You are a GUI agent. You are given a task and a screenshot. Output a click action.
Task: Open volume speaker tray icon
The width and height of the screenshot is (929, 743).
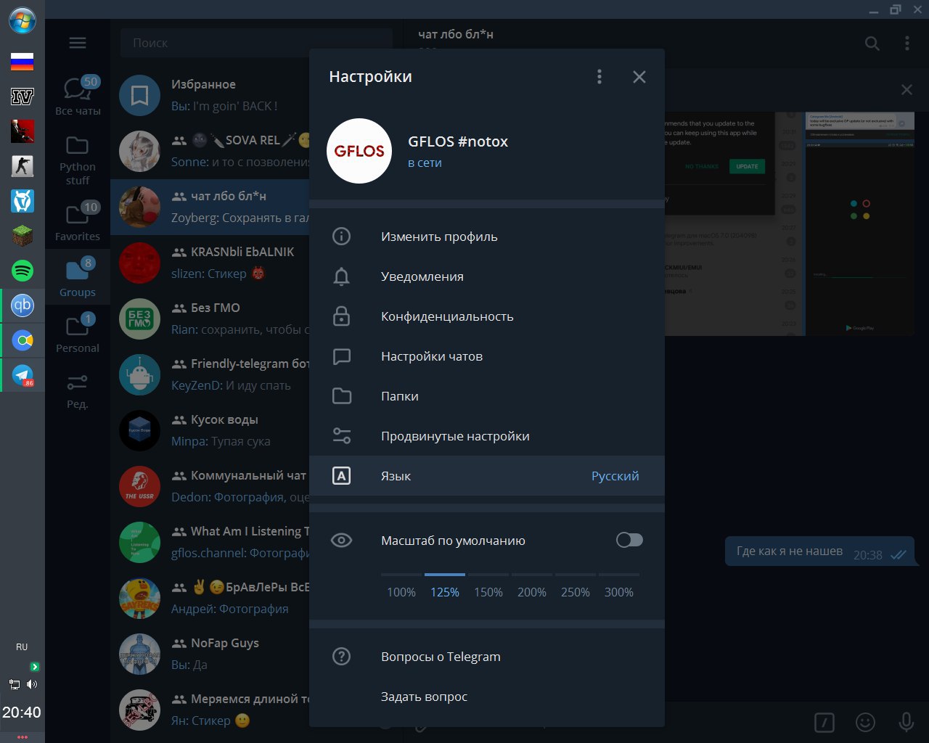tap(32, 684)
